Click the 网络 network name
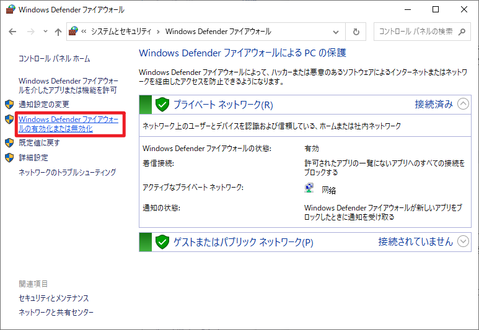This screenshot has height=330, width=479. pos(328,190)
